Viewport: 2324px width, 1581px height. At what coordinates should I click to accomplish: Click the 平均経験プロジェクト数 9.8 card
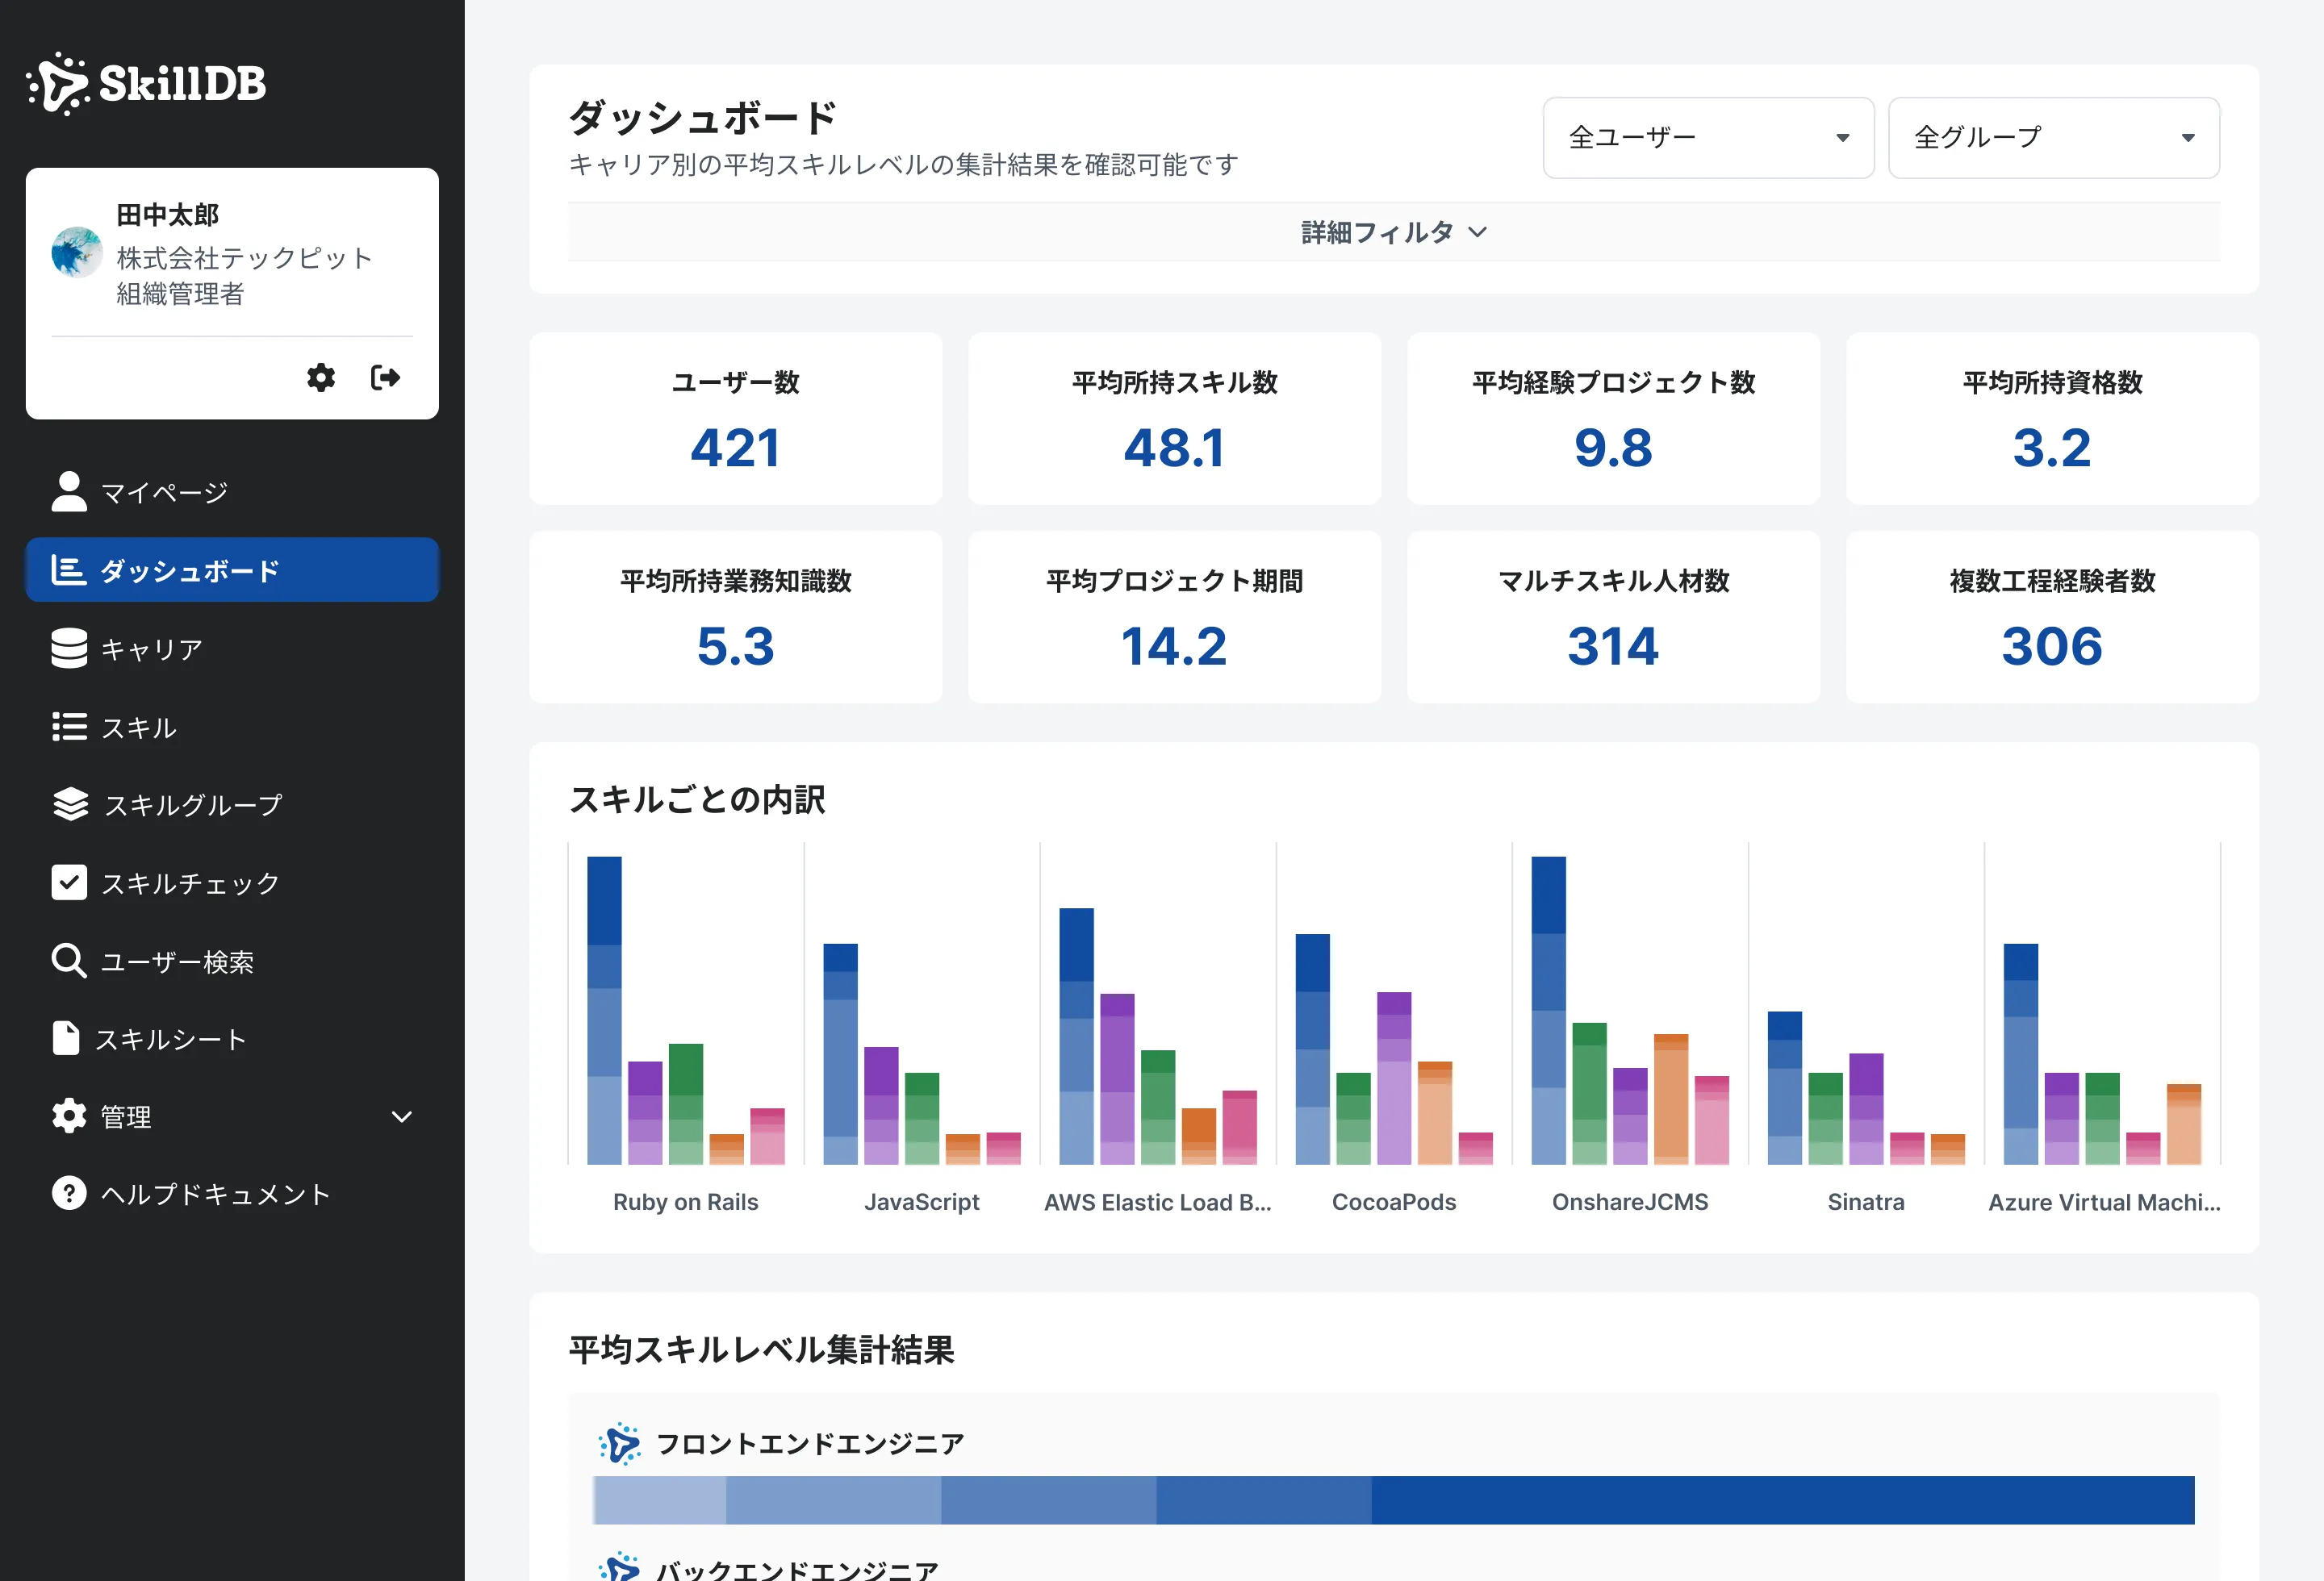coord(1613,419)
